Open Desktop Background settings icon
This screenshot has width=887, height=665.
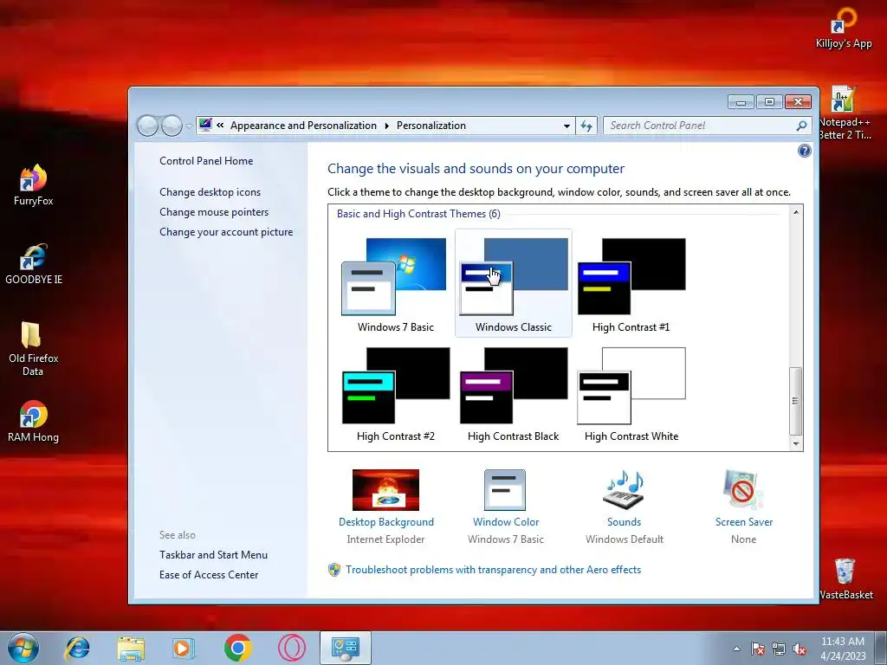[x=385, y=490]
